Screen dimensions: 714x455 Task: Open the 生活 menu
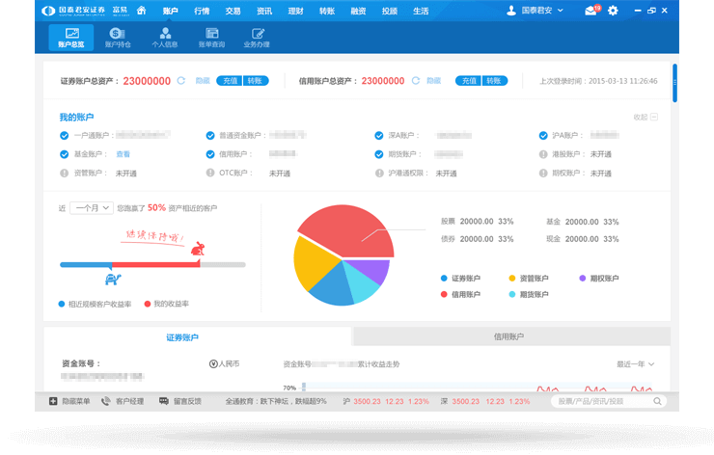421,11
